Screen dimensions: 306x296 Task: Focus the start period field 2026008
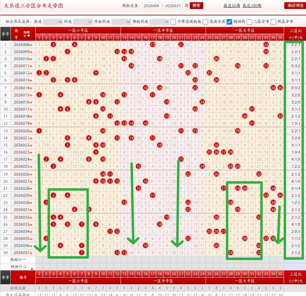(x=151, y=6)
